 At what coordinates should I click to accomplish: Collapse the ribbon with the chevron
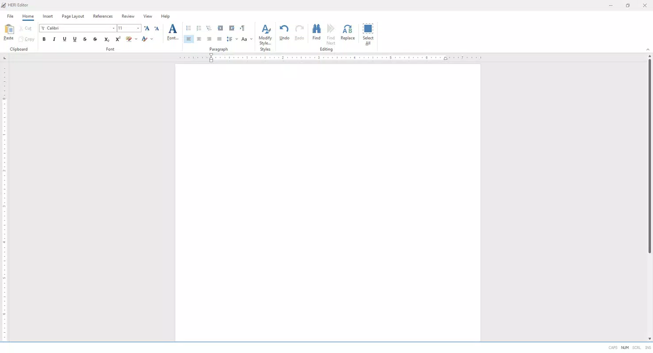coord(648,49)
